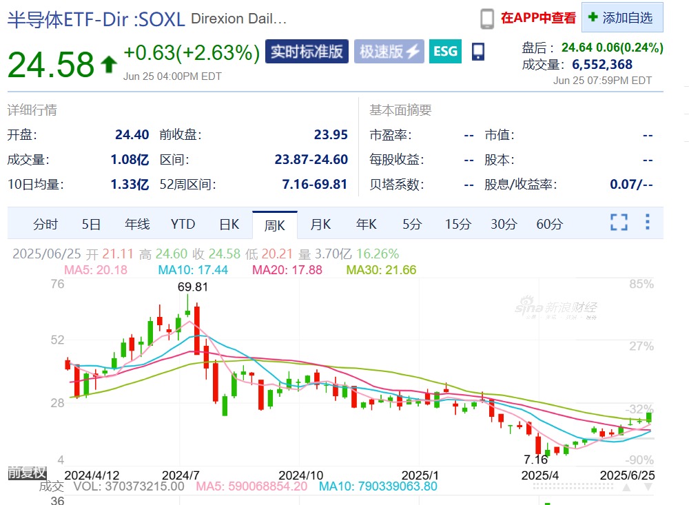This screenshot has width=689, height=505.
Task: Click the down triangle below the chart range bar
Action: click(x=648, y=487)
